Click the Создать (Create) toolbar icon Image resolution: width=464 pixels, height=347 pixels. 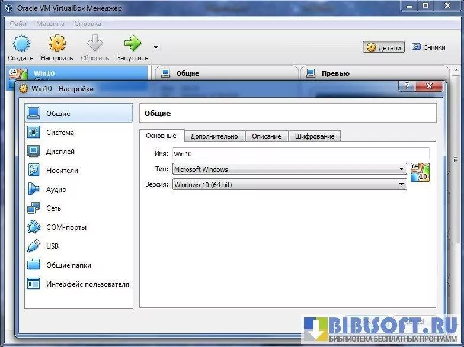tap(21, 44)
